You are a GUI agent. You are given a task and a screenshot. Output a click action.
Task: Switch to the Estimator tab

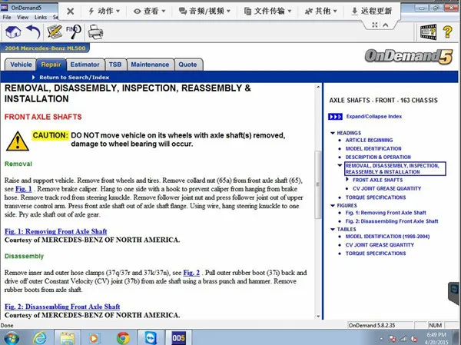tap(85, 65)
